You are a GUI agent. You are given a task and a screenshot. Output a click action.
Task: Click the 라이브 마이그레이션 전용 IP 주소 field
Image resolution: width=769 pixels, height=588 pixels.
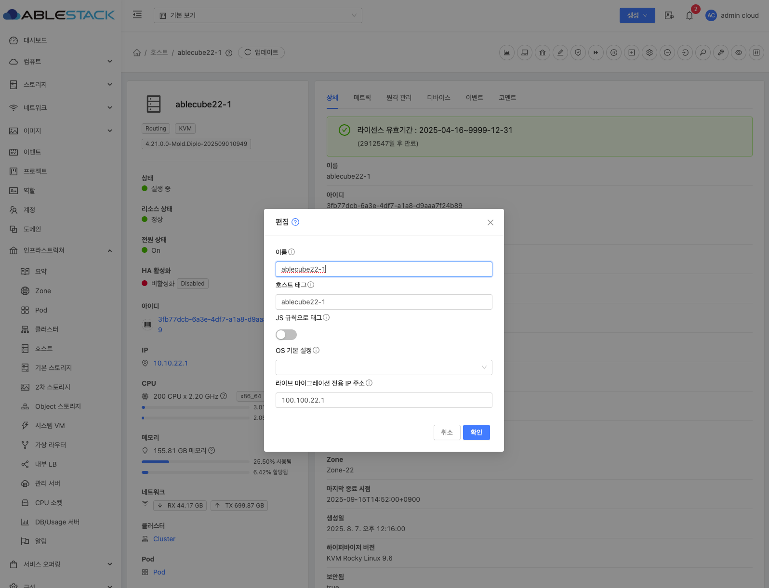[384, 400]
